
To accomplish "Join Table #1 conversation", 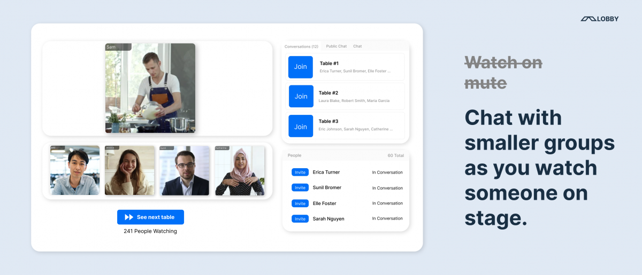I will click(x=301, y=67).
